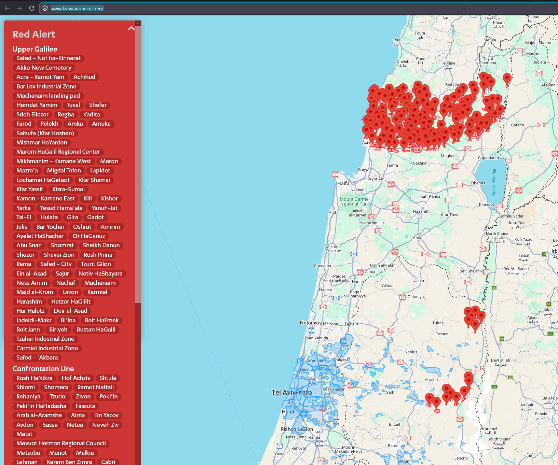Click the Sheikh Danun tag
Image resolution: width=558 pixels, height=465 pixels.
pos(101,245)
